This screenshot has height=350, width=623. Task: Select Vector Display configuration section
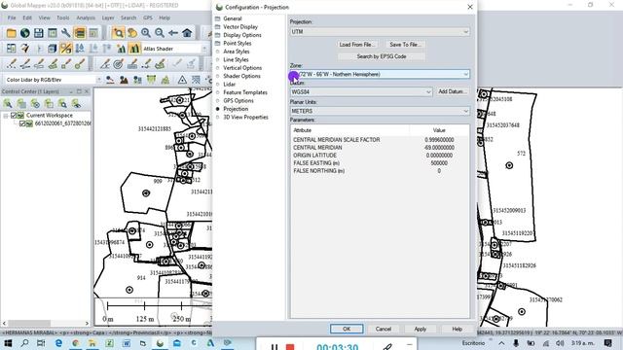pos(240,27)
